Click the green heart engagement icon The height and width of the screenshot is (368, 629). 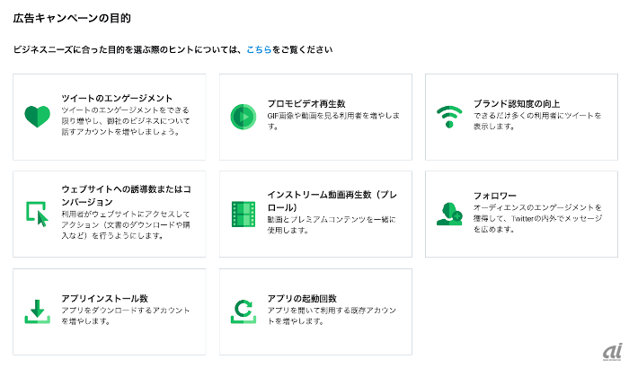[x=37, y=116]
